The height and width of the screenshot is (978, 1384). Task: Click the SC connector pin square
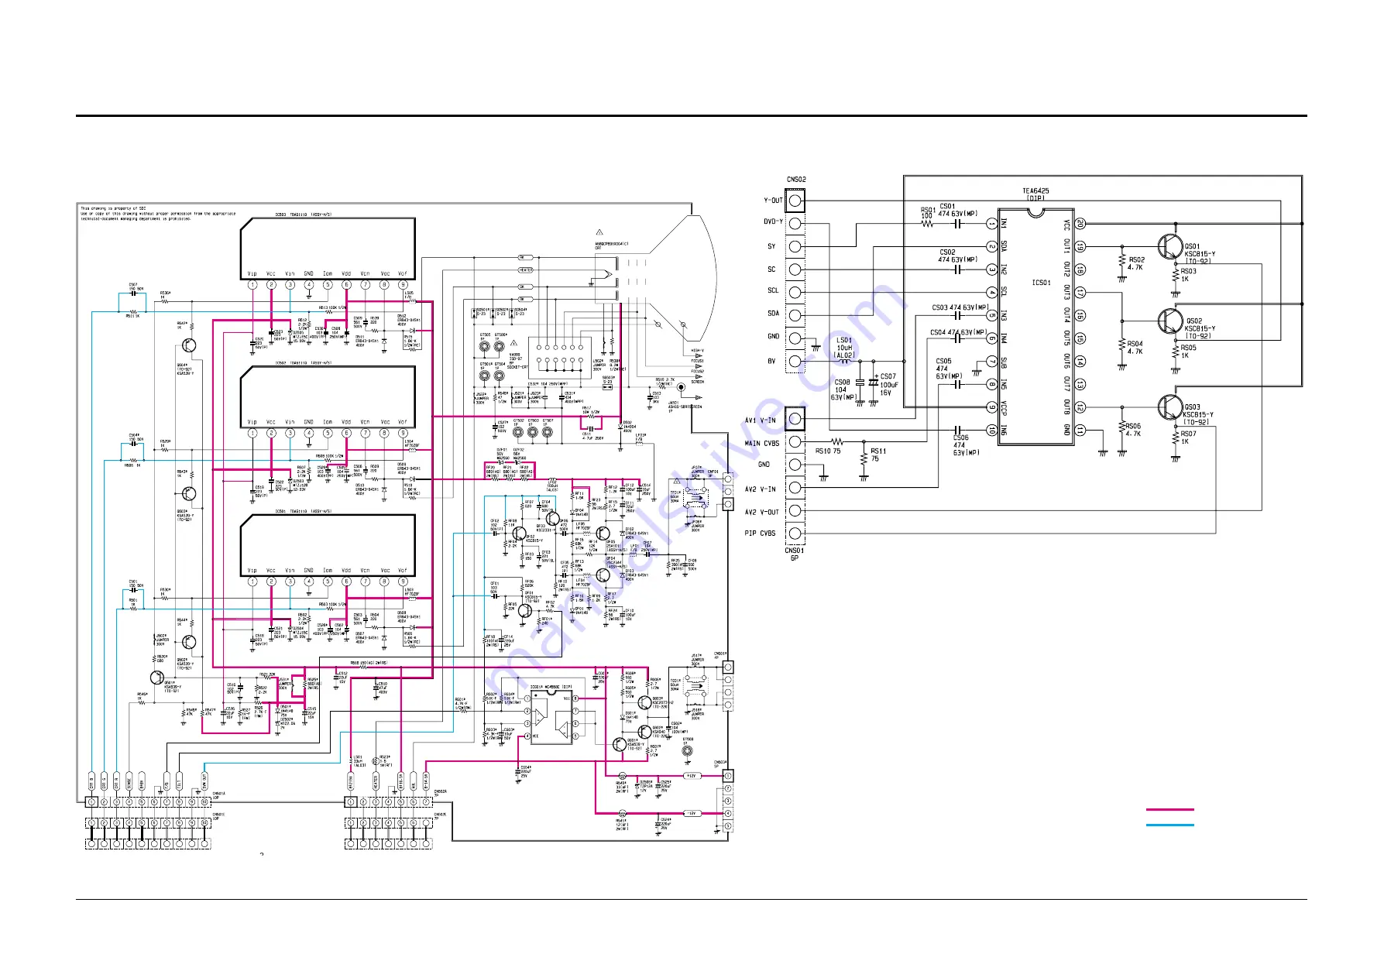(x=795, y=269)
